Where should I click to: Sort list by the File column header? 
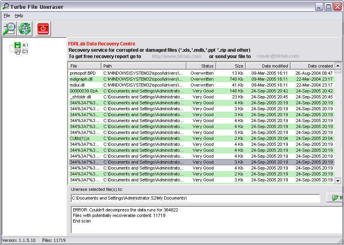pyautogui.click(x=85, y=66)
